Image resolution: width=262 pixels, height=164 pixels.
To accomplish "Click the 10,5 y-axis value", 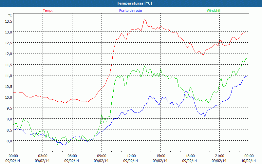I will coord(9,86).
